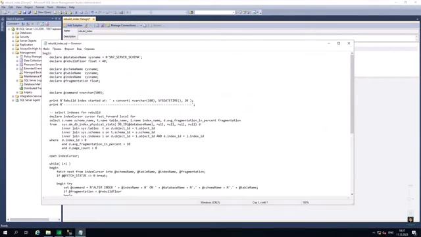421x237 pixels.
Task: Select the Extended Events tree item
Action: [32, 68]
